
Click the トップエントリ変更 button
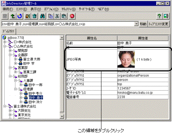point(159,24)
